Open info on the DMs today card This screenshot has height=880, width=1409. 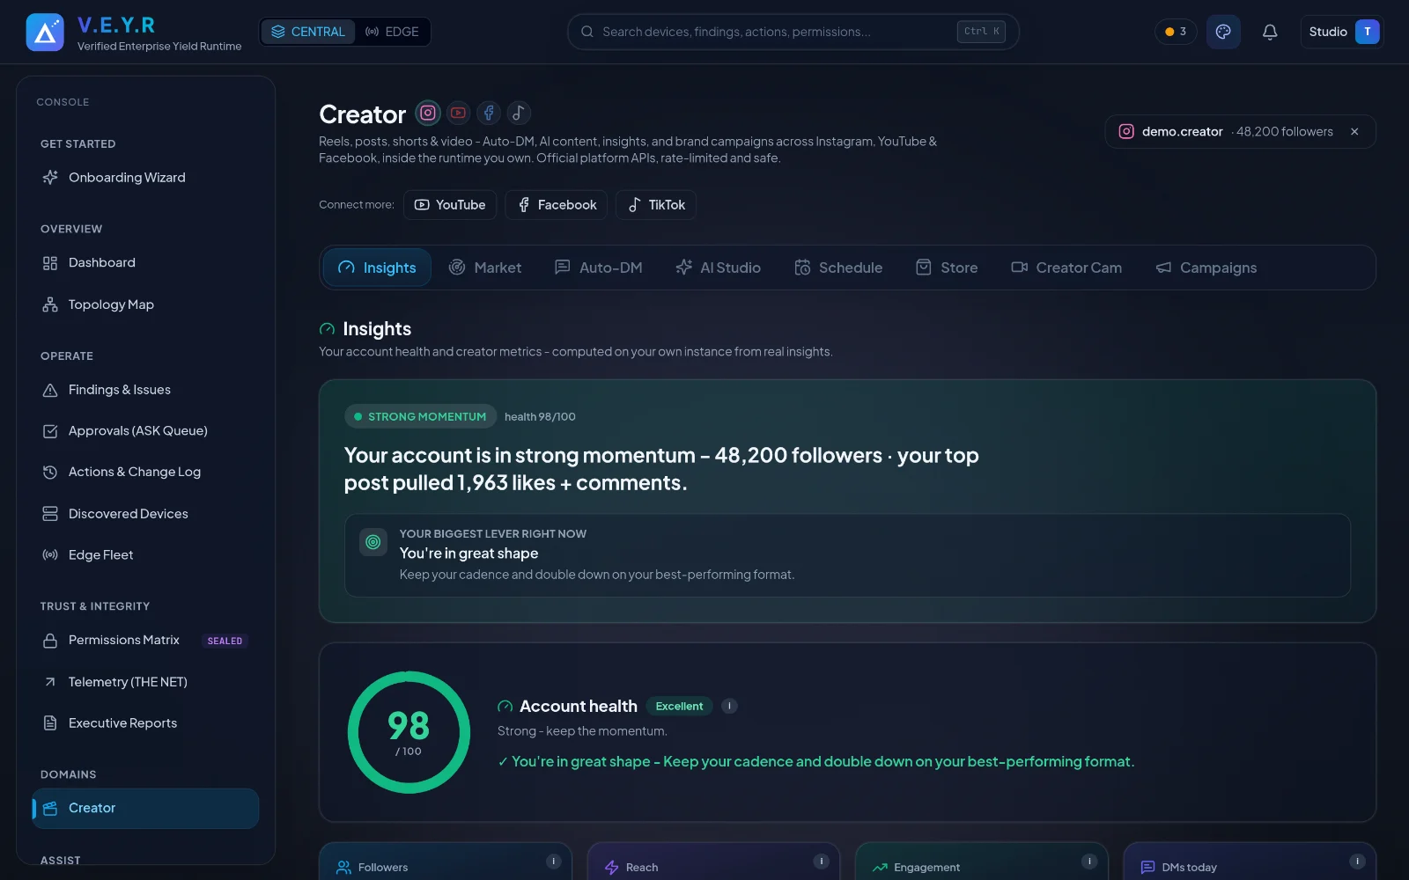pyautogui.click(x=1357, y=862)
